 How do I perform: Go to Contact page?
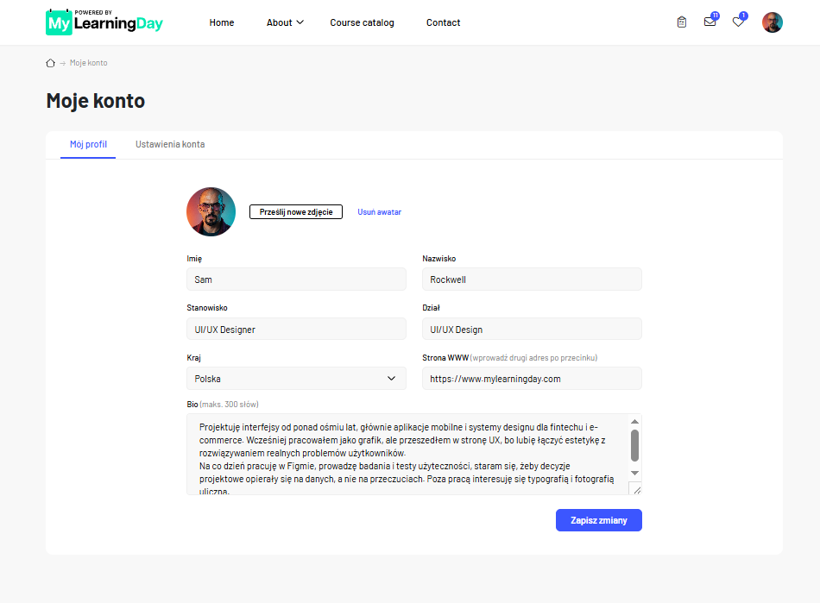click(443, 22)
